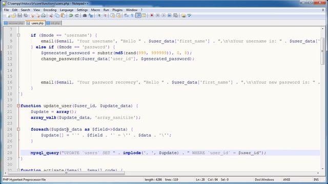Open the Settings menu
The width and height of the screenshot is (328, 184).
point(82,10)
